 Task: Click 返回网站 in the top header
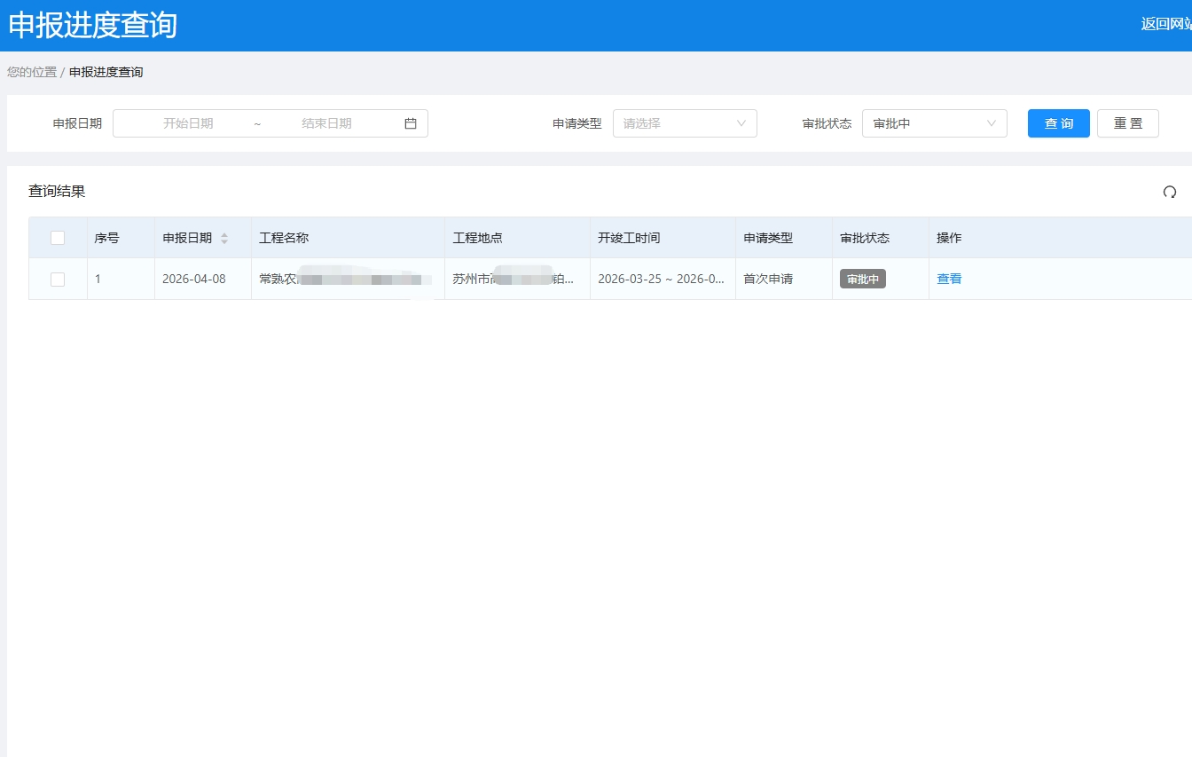(x=1165, y=24)
